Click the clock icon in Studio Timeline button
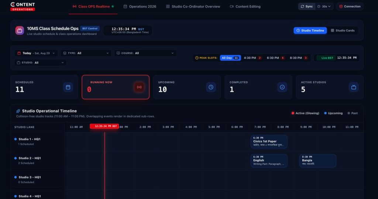 coord(298,30)
